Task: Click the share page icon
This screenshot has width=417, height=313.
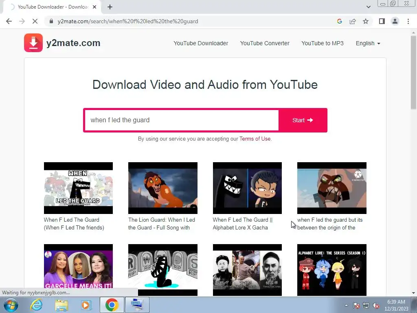Action: click(353, 21)
